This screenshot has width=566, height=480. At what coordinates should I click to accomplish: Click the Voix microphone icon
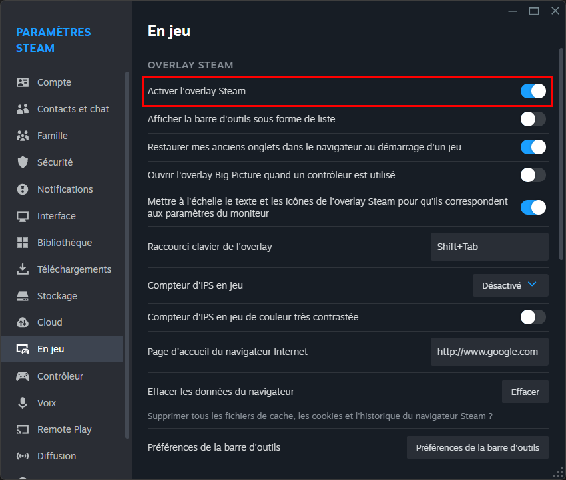tap(23, 403)
